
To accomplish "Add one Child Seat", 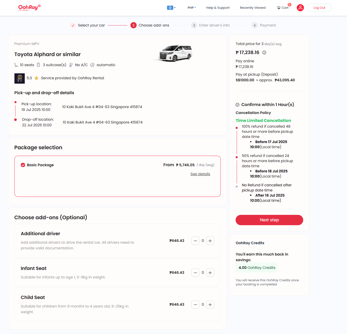I will tap(210, 305).
